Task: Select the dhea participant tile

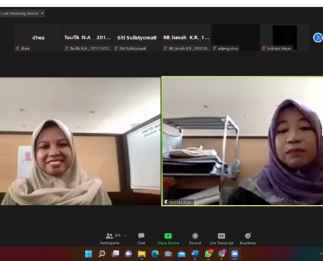Action: [x=38, y=38]
